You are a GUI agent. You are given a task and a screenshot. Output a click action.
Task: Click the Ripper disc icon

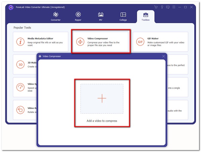pos(78,14)
